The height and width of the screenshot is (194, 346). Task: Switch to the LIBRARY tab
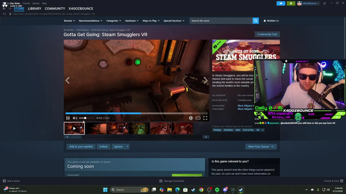pyautogui.click(x=35, y=9)
